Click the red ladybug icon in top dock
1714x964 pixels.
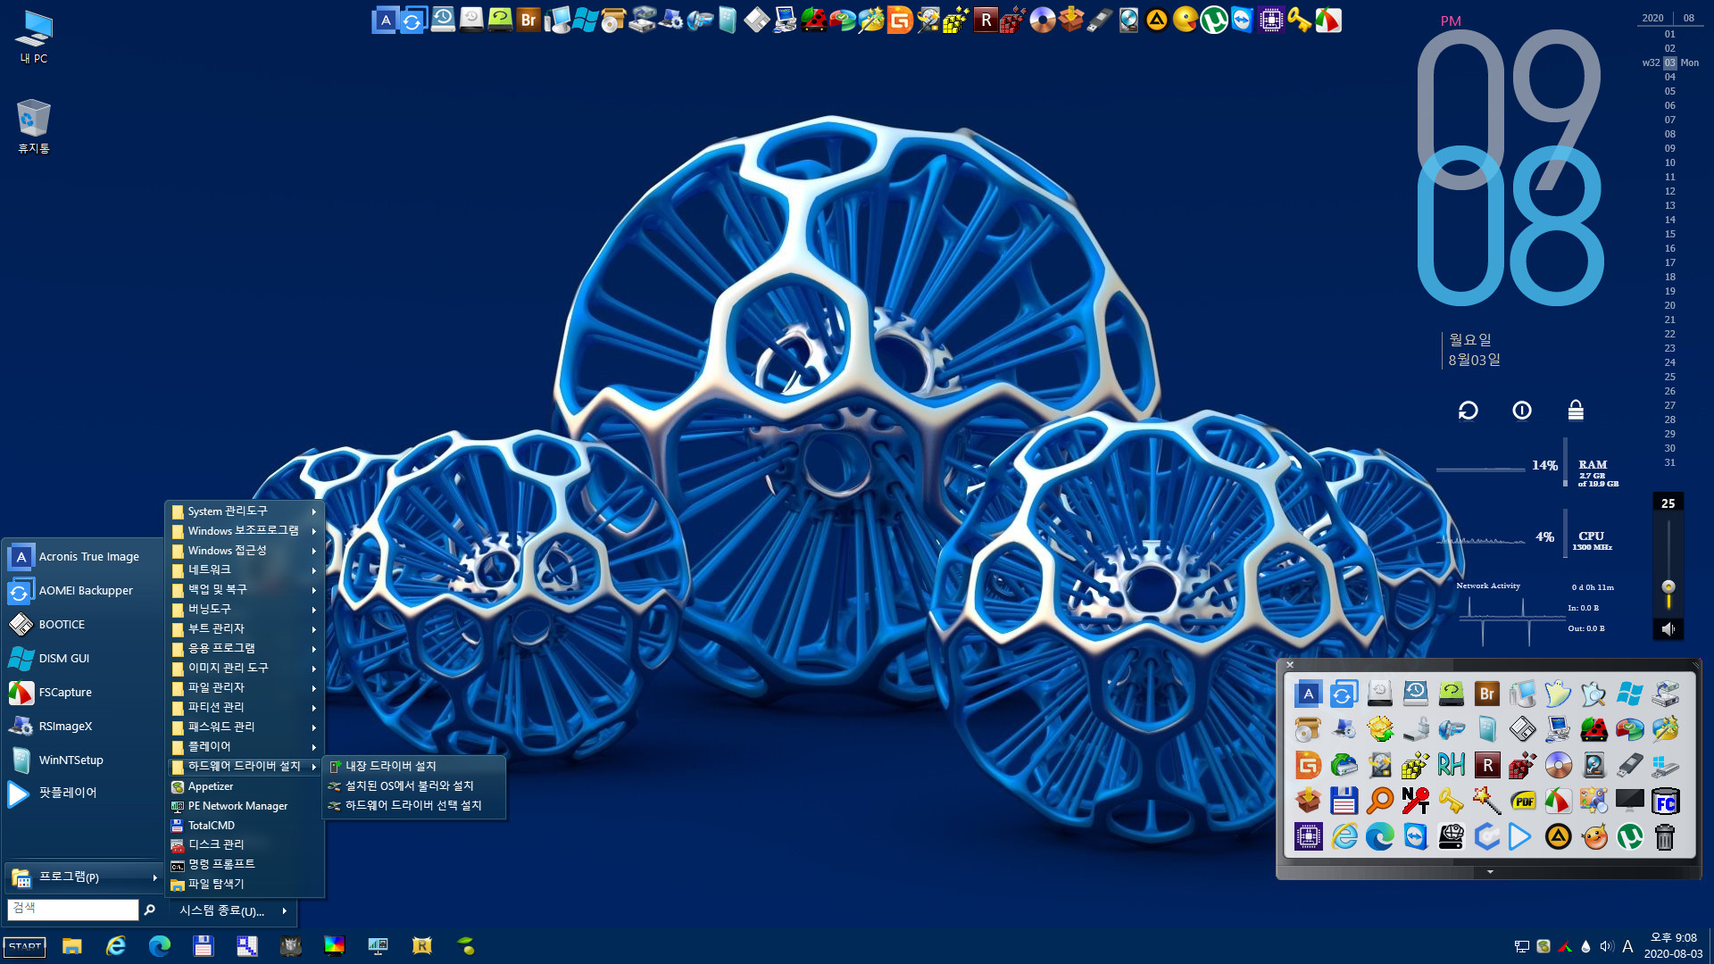tap(813, 20)
